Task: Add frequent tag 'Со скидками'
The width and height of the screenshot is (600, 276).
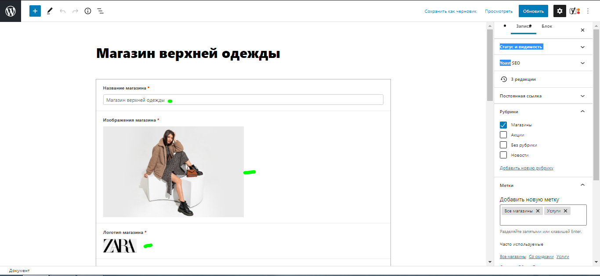Action: point(541,257)
